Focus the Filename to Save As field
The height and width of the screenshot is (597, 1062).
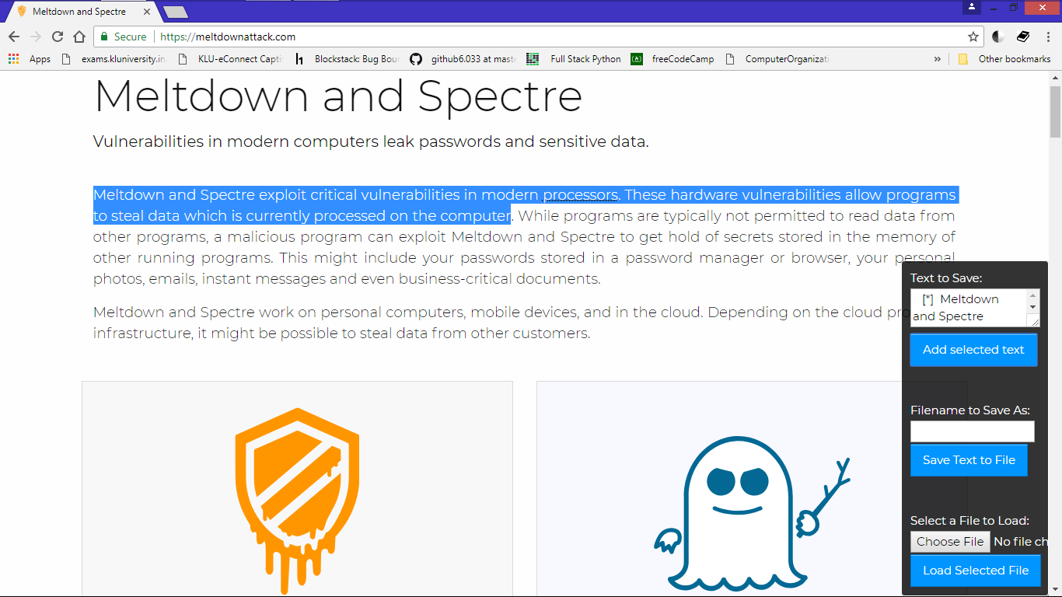(x=973, y=431)
